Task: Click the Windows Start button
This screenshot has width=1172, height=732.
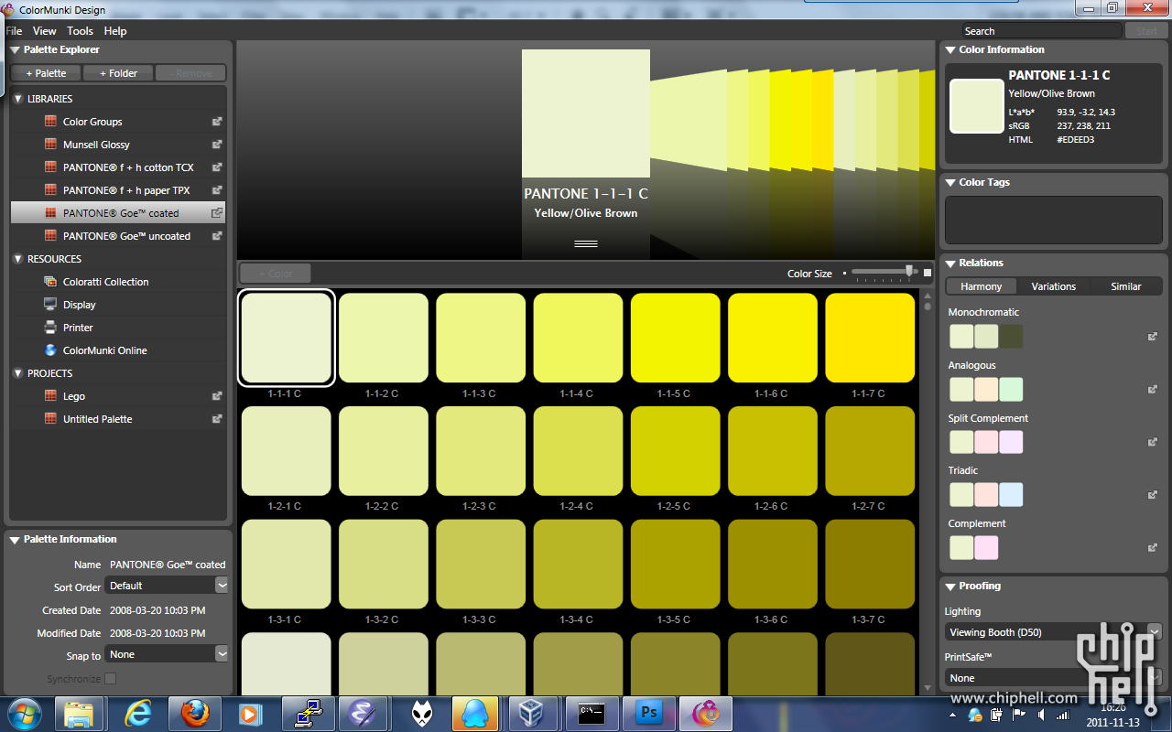Action: coord(24,713)
